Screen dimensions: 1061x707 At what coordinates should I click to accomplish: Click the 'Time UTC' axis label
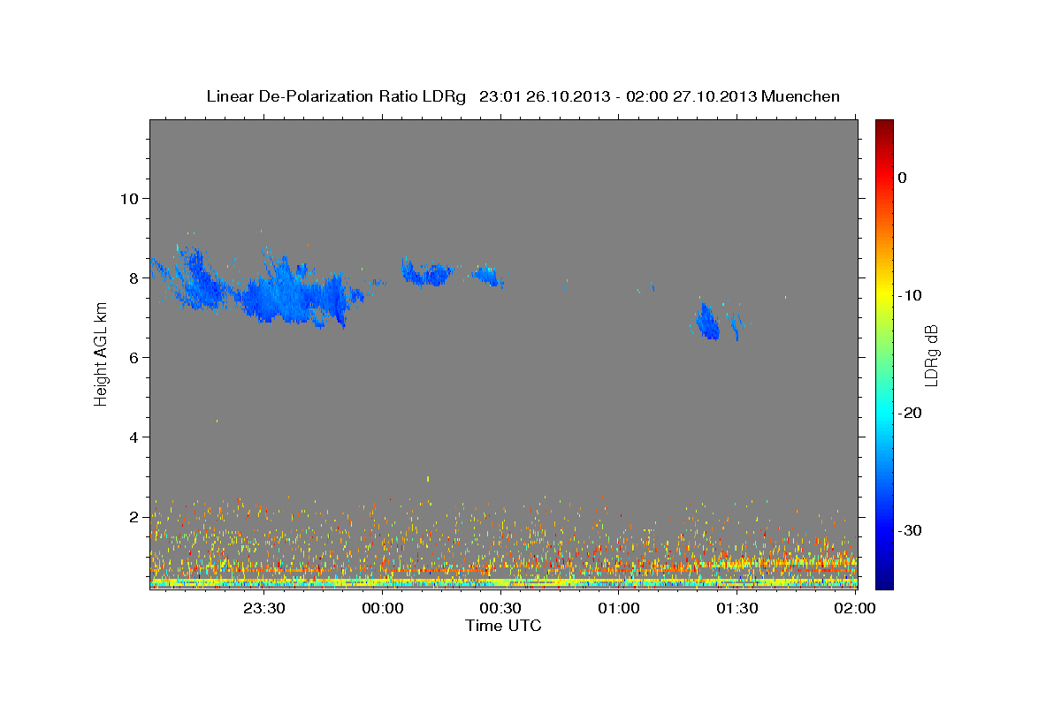coord(503,626)
